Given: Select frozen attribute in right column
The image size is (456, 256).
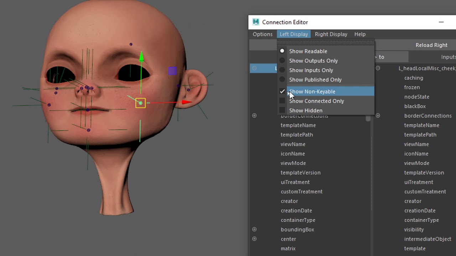Looking at the screenshot, I should tap(412, 87).
